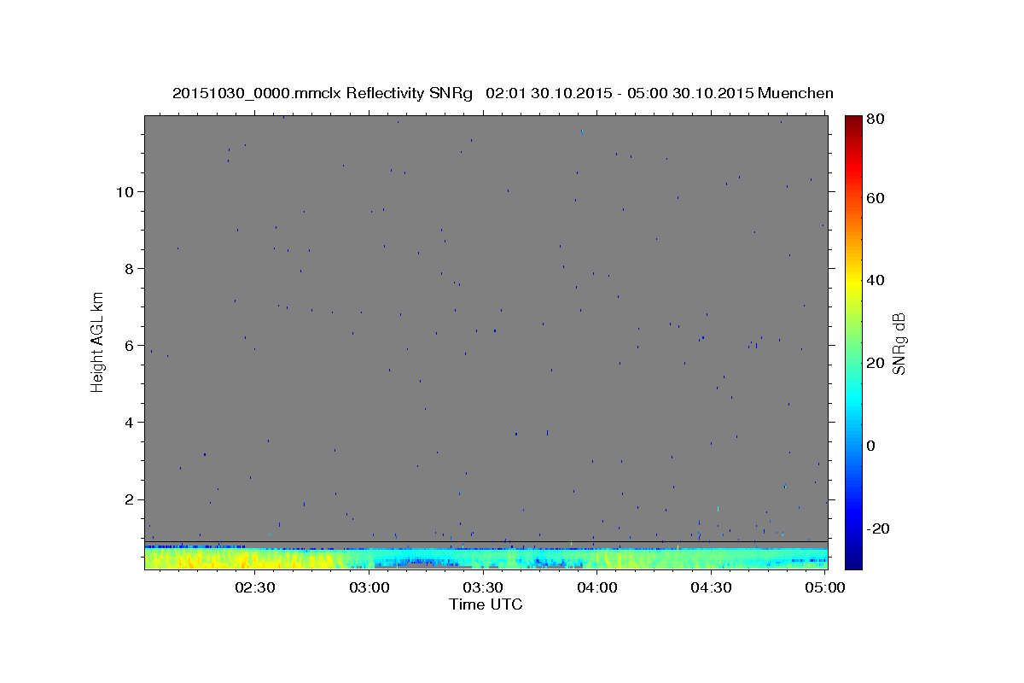Click the 04:00 time axis tick label

[597, 587]
